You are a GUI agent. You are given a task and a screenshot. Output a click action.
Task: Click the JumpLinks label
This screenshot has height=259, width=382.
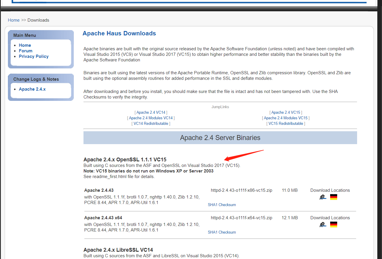click(220, 107)
